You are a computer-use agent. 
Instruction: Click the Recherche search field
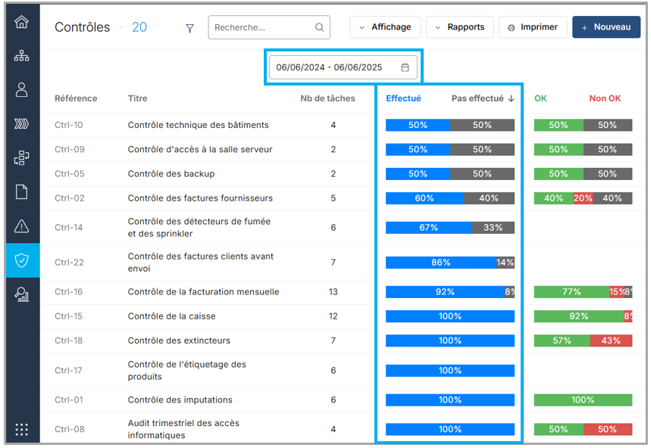point(262,27)
